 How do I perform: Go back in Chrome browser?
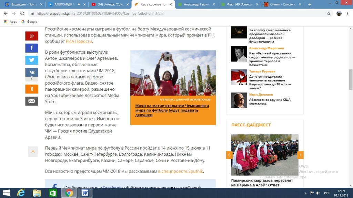coord(6,13)
